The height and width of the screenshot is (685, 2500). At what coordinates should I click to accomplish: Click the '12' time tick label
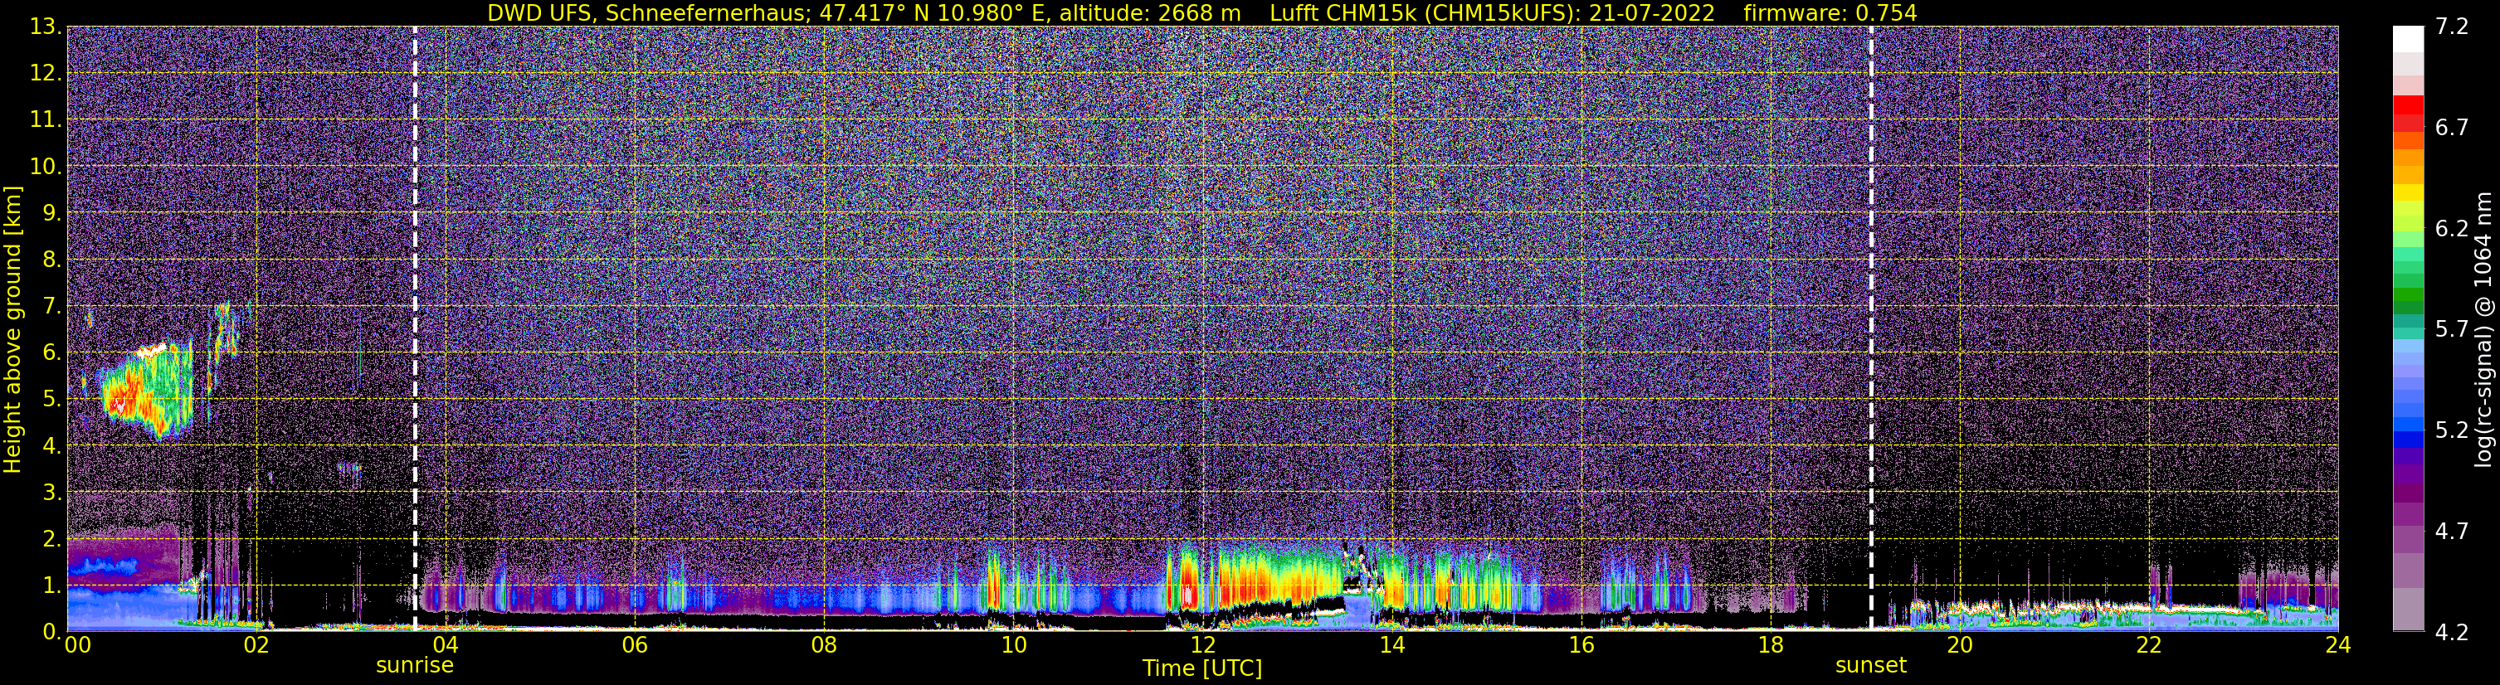(x=1202, y=645)
